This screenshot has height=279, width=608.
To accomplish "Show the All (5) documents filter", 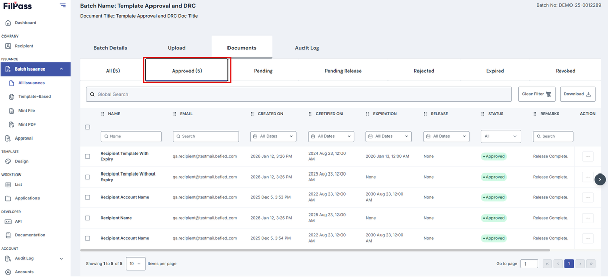I will pyautogui.click(x=113, y=71).
